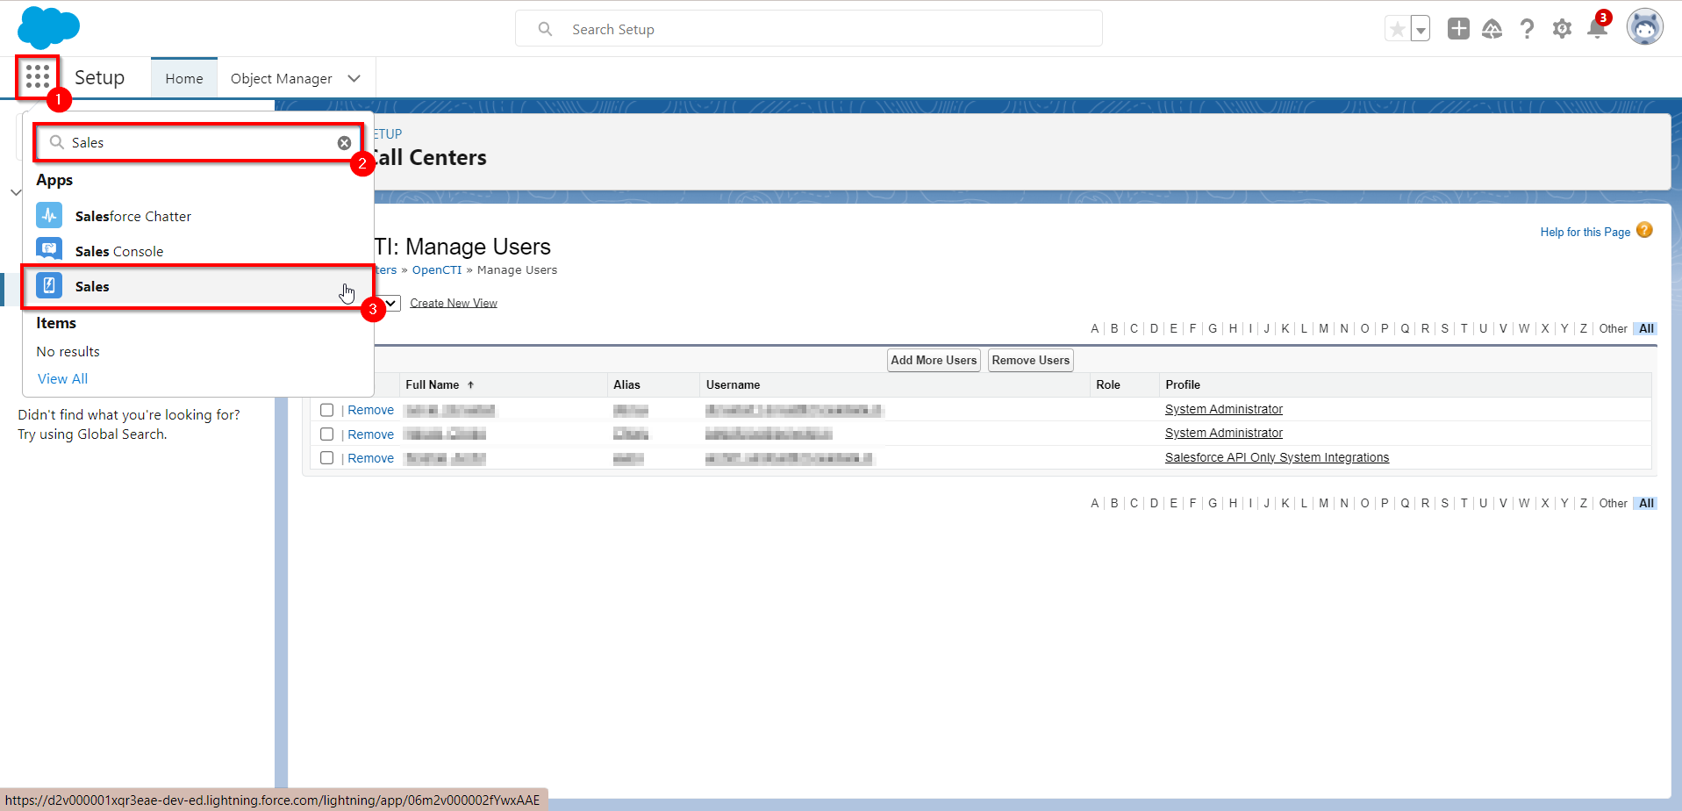Image resolution: width=1682 pixels, height=811 pixels.
Task: Click the Create New View link
Action: (454, 304)
